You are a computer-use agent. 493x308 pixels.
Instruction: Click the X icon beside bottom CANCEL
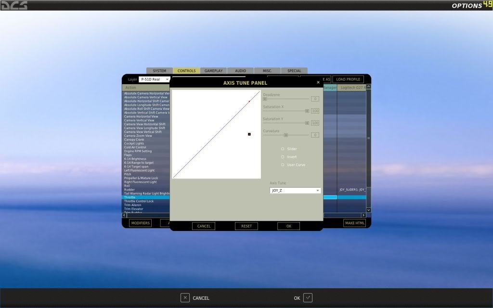(x=185, y=298)
